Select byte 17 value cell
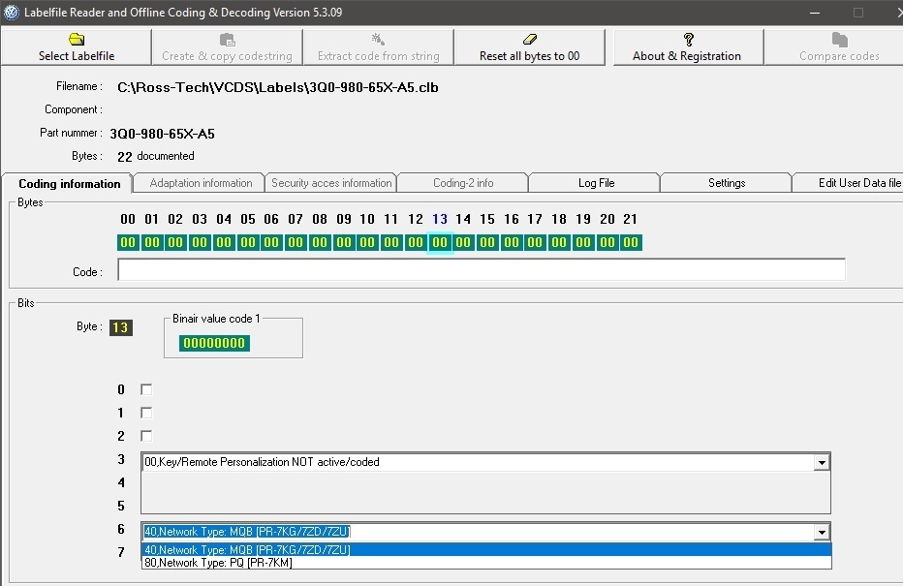The height and width of the screenshot is (586, 903). [x=535, y=242]
